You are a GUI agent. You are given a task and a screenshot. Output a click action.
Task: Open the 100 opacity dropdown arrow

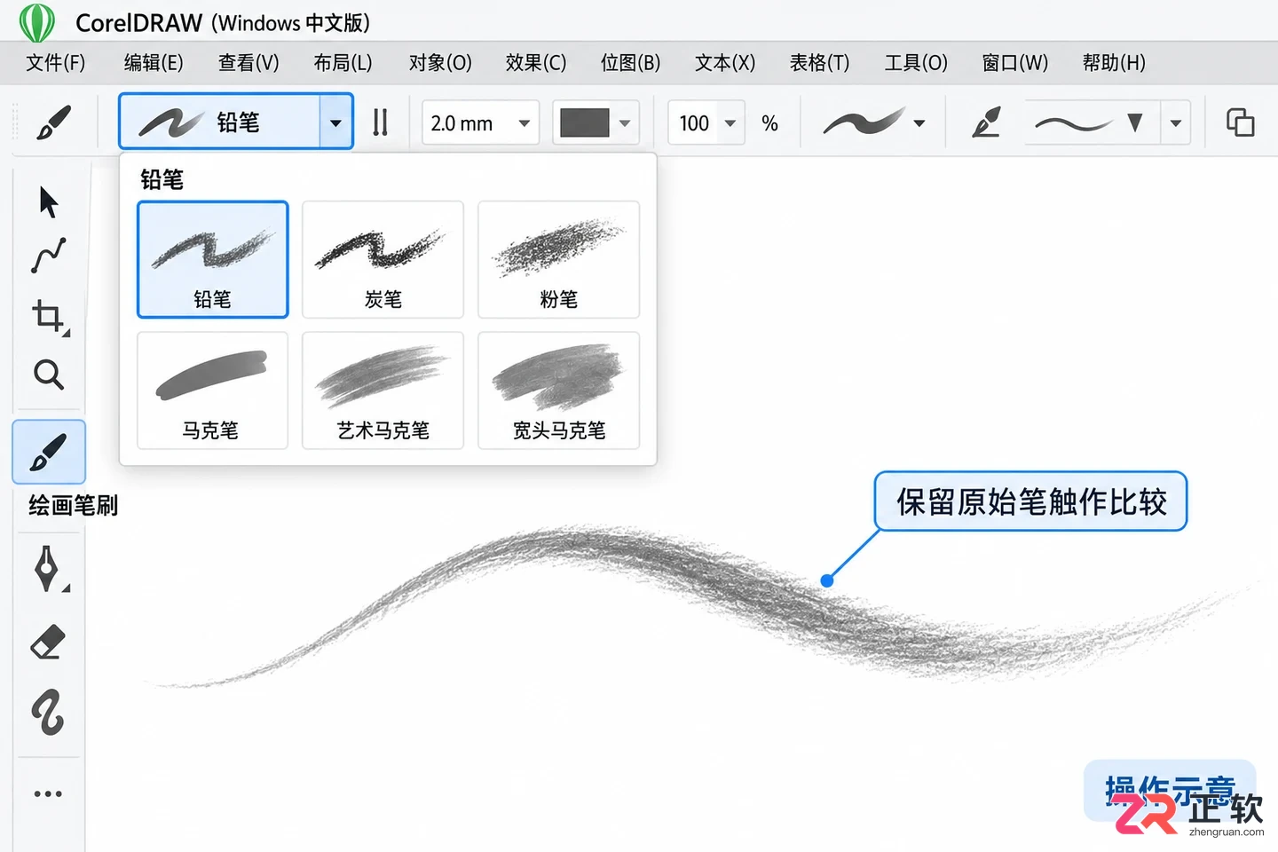[x=730, y=123]
